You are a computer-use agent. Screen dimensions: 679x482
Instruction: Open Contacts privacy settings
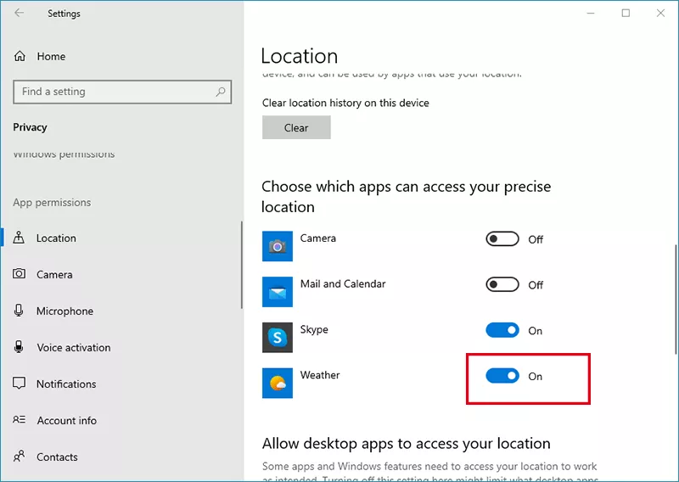tap(57, 457)
